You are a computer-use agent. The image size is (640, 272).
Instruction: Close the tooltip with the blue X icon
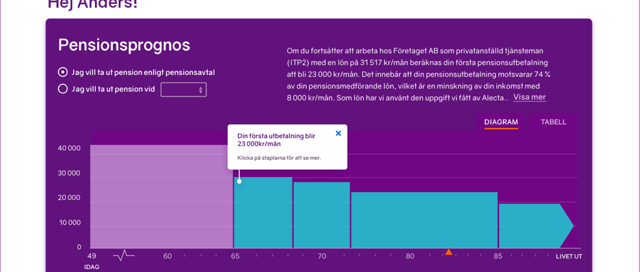coord(338,133)
